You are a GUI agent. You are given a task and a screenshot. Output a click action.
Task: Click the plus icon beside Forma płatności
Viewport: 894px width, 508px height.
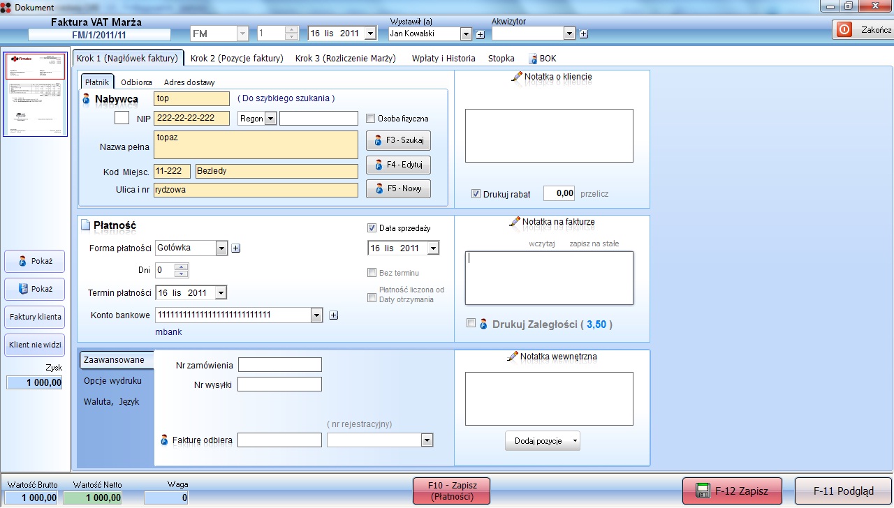point(235,248)
